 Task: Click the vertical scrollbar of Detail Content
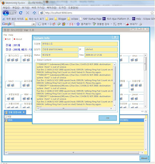115,85
